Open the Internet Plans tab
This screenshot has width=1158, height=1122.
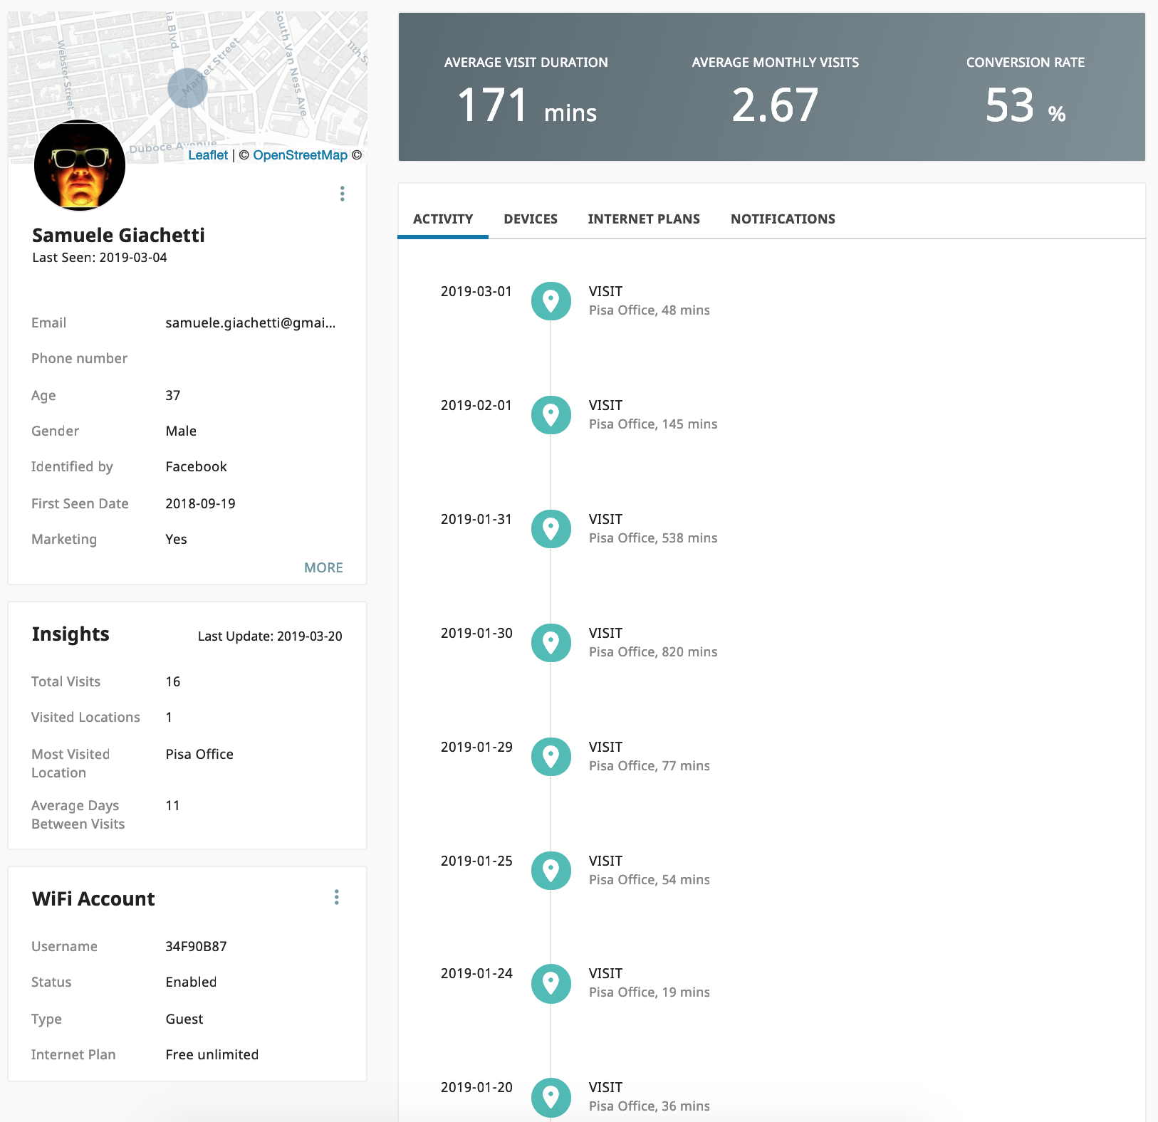(644, 219)
